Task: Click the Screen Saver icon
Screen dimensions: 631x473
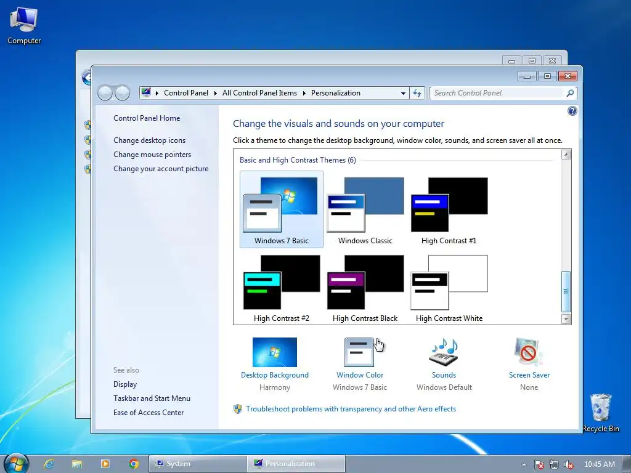Action: [529, 352]
